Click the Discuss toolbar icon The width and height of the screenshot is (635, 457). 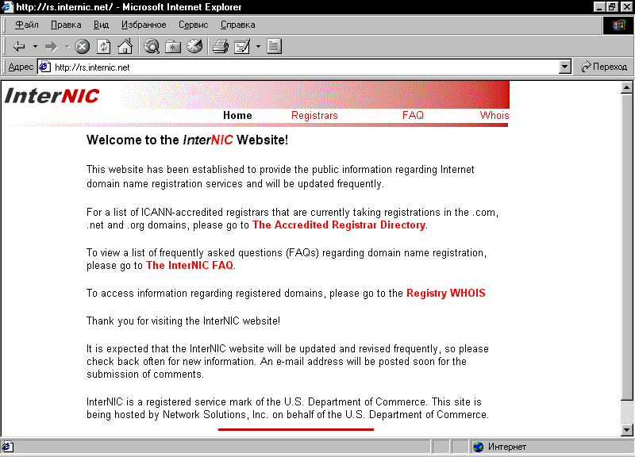coord(274,46)
